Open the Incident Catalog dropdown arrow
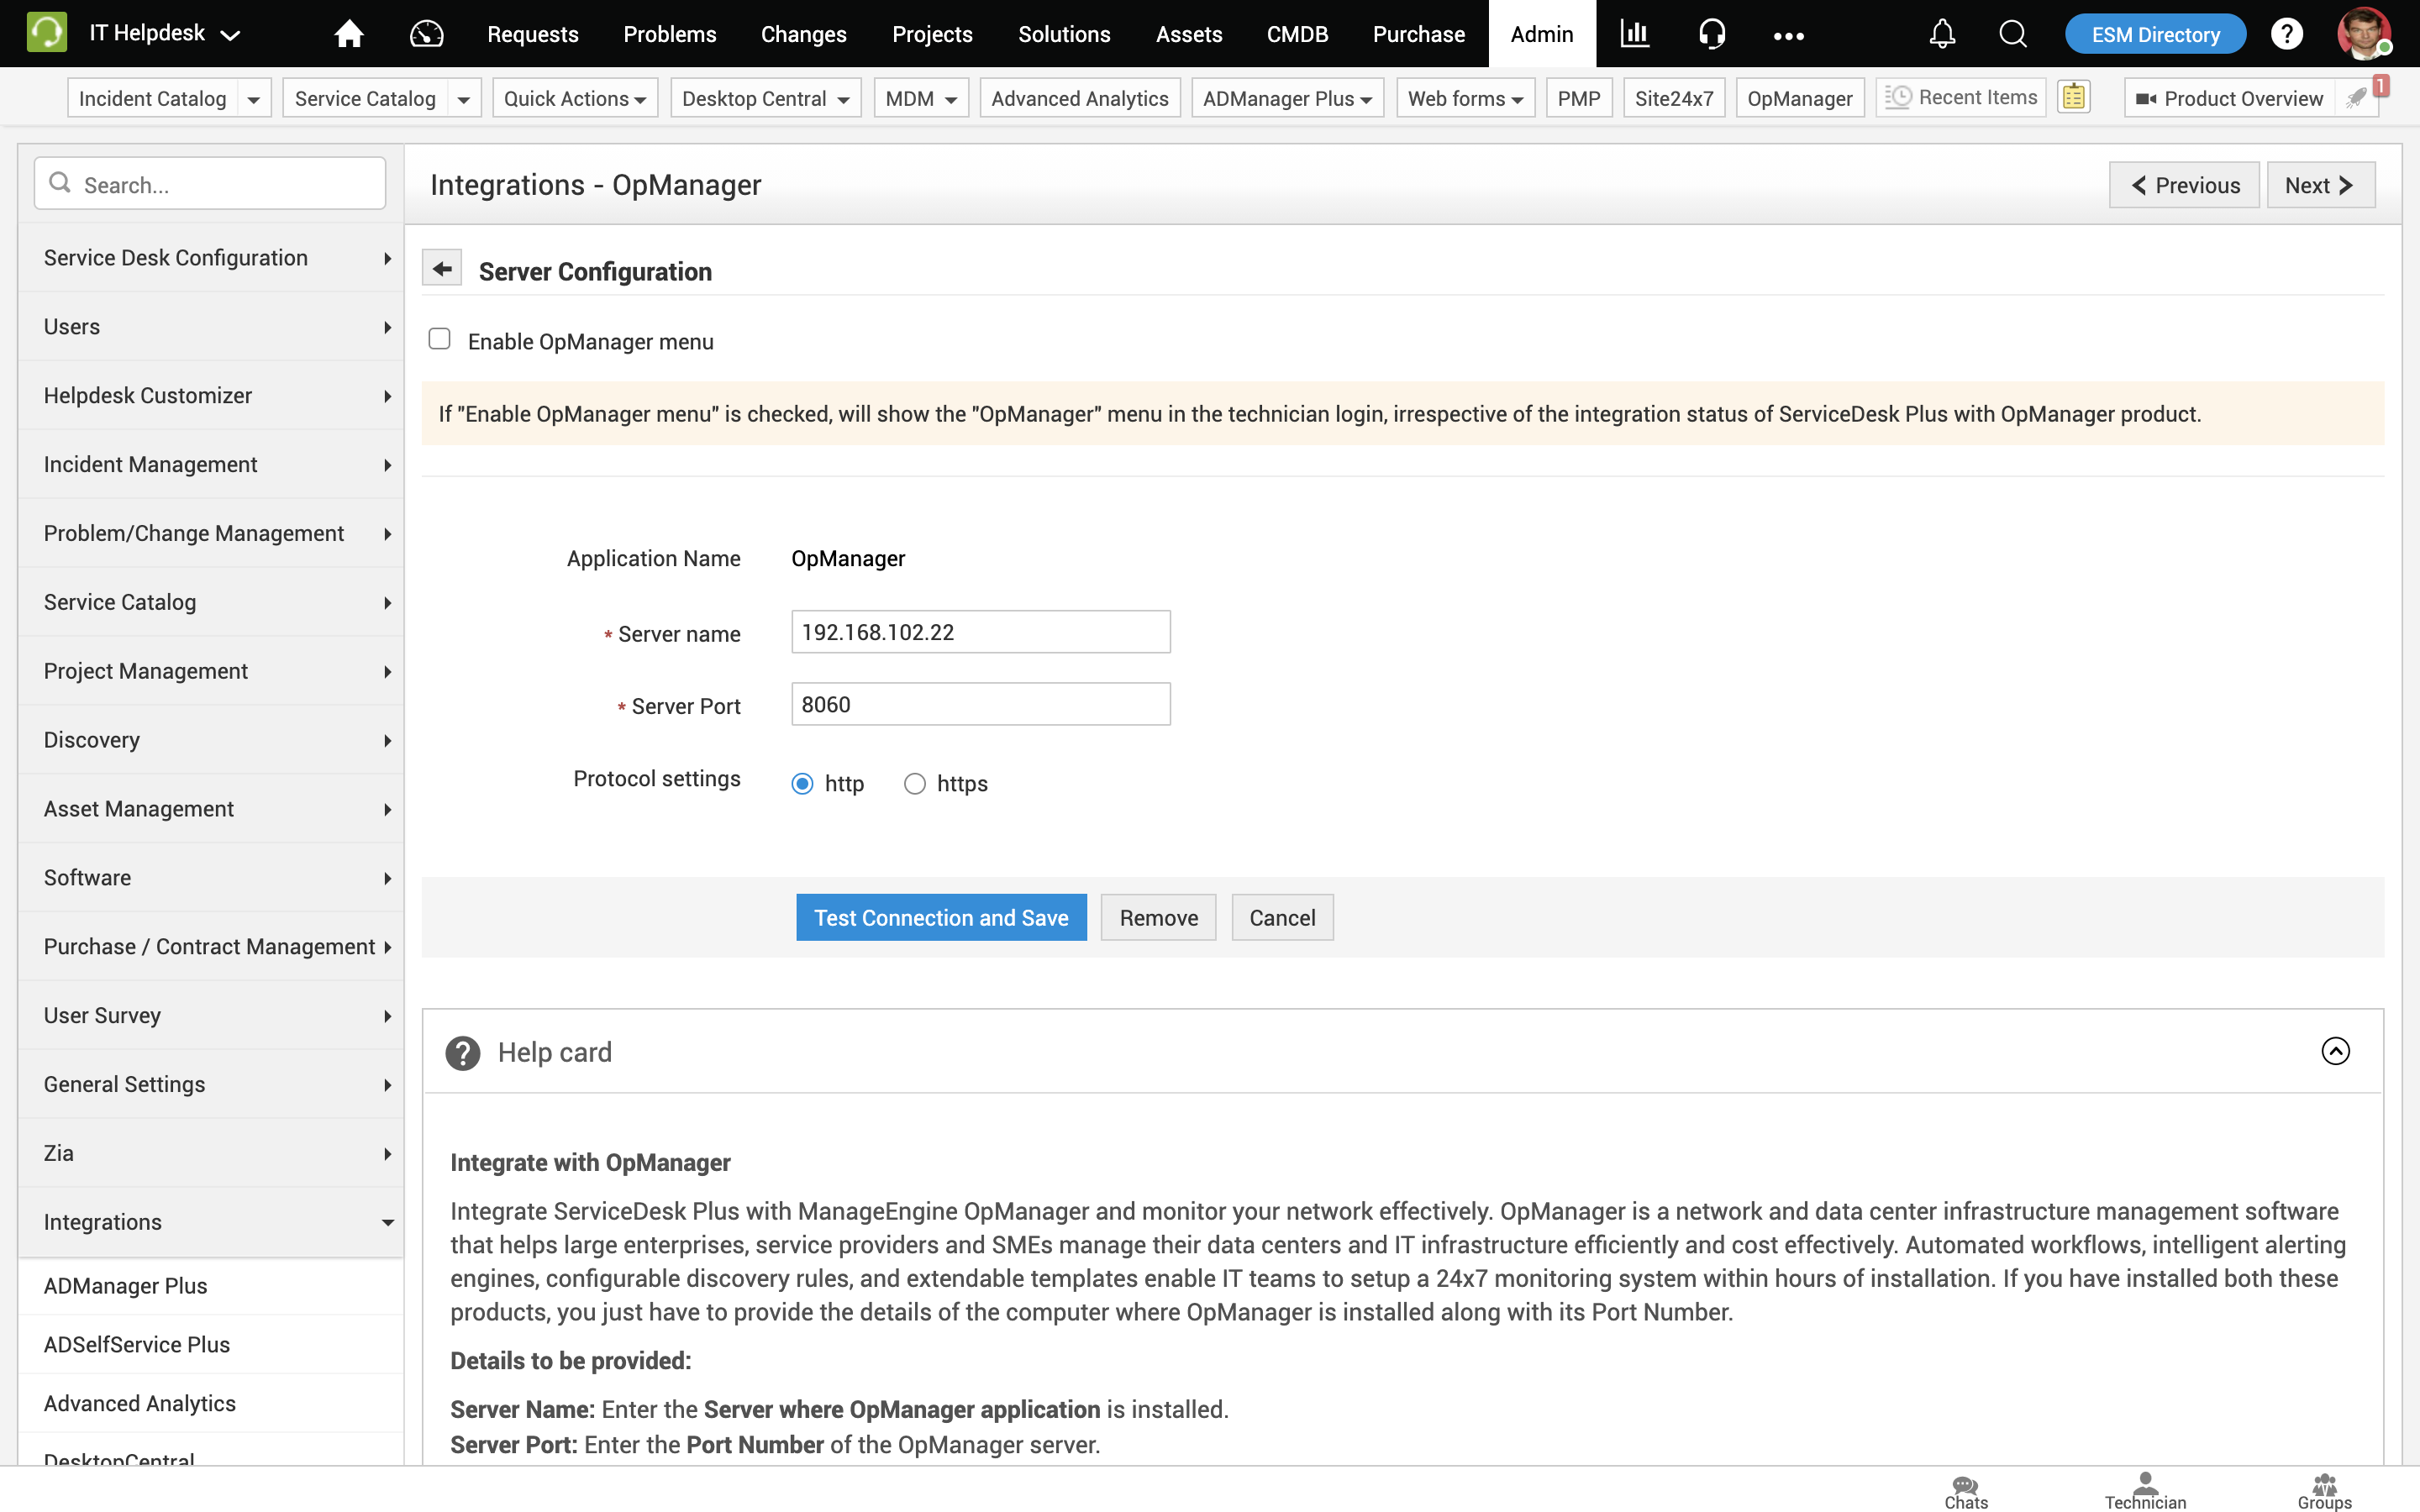Image resolution: width=2420 pixels, height=1512 pixels. click(x=254, y=99)
